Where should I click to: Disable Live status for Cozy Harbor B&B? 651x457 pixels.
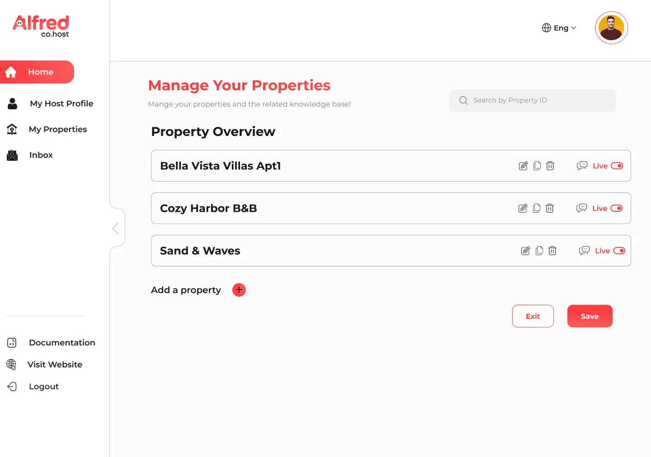tap(616, 208)
